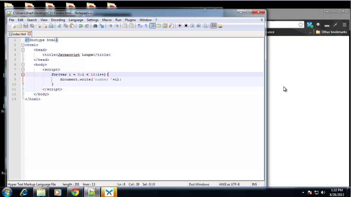Viewport: 351px width, 197px height.
Task: Click the Close All toolbar icon
Action: pos(45,26)
